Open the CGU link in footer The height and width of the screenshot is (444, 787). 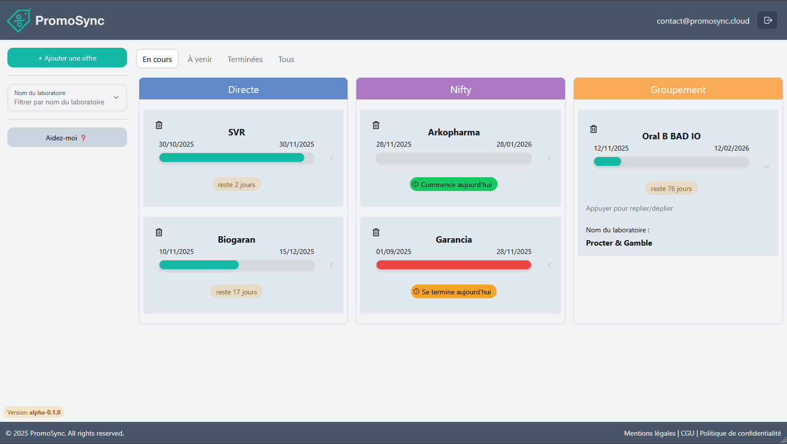click(x=688, y=433)
